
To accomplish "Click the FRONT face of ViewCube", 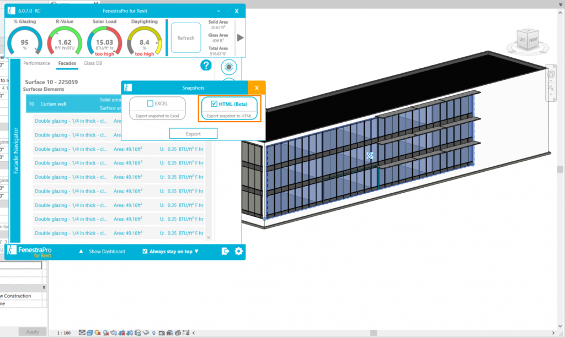I will (x=533, y=40).
